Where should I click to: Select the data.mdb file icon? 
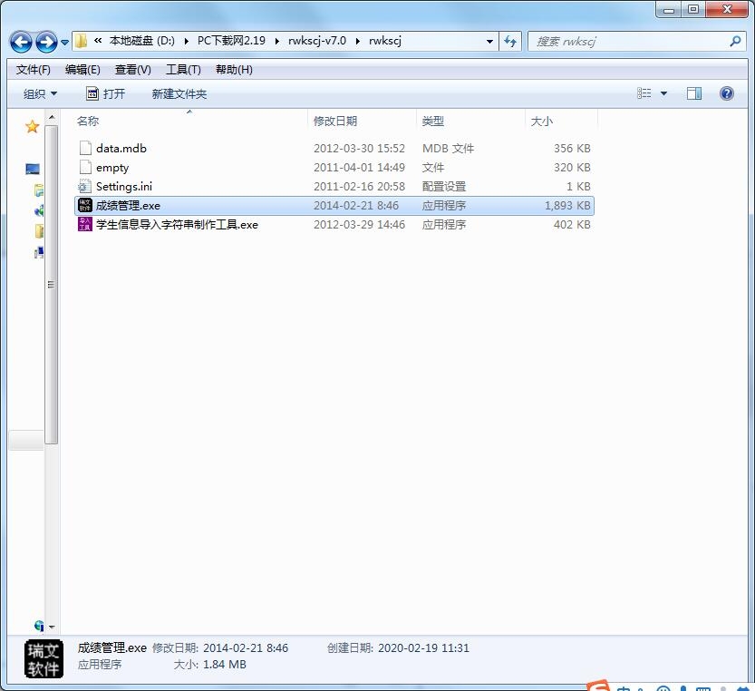click(x=85, y=149)
